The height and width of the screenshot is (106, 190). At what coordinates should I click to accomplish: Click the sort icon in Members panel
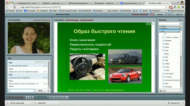click(181, 23)
